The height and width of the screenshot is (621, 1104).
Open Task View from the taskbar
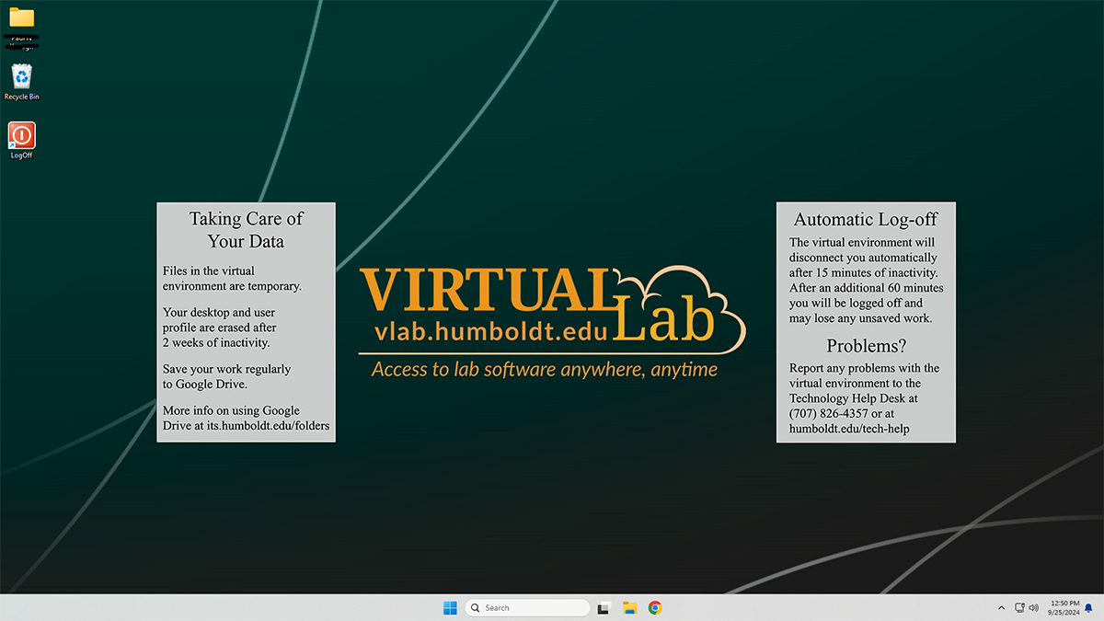[x=604, y=607]
